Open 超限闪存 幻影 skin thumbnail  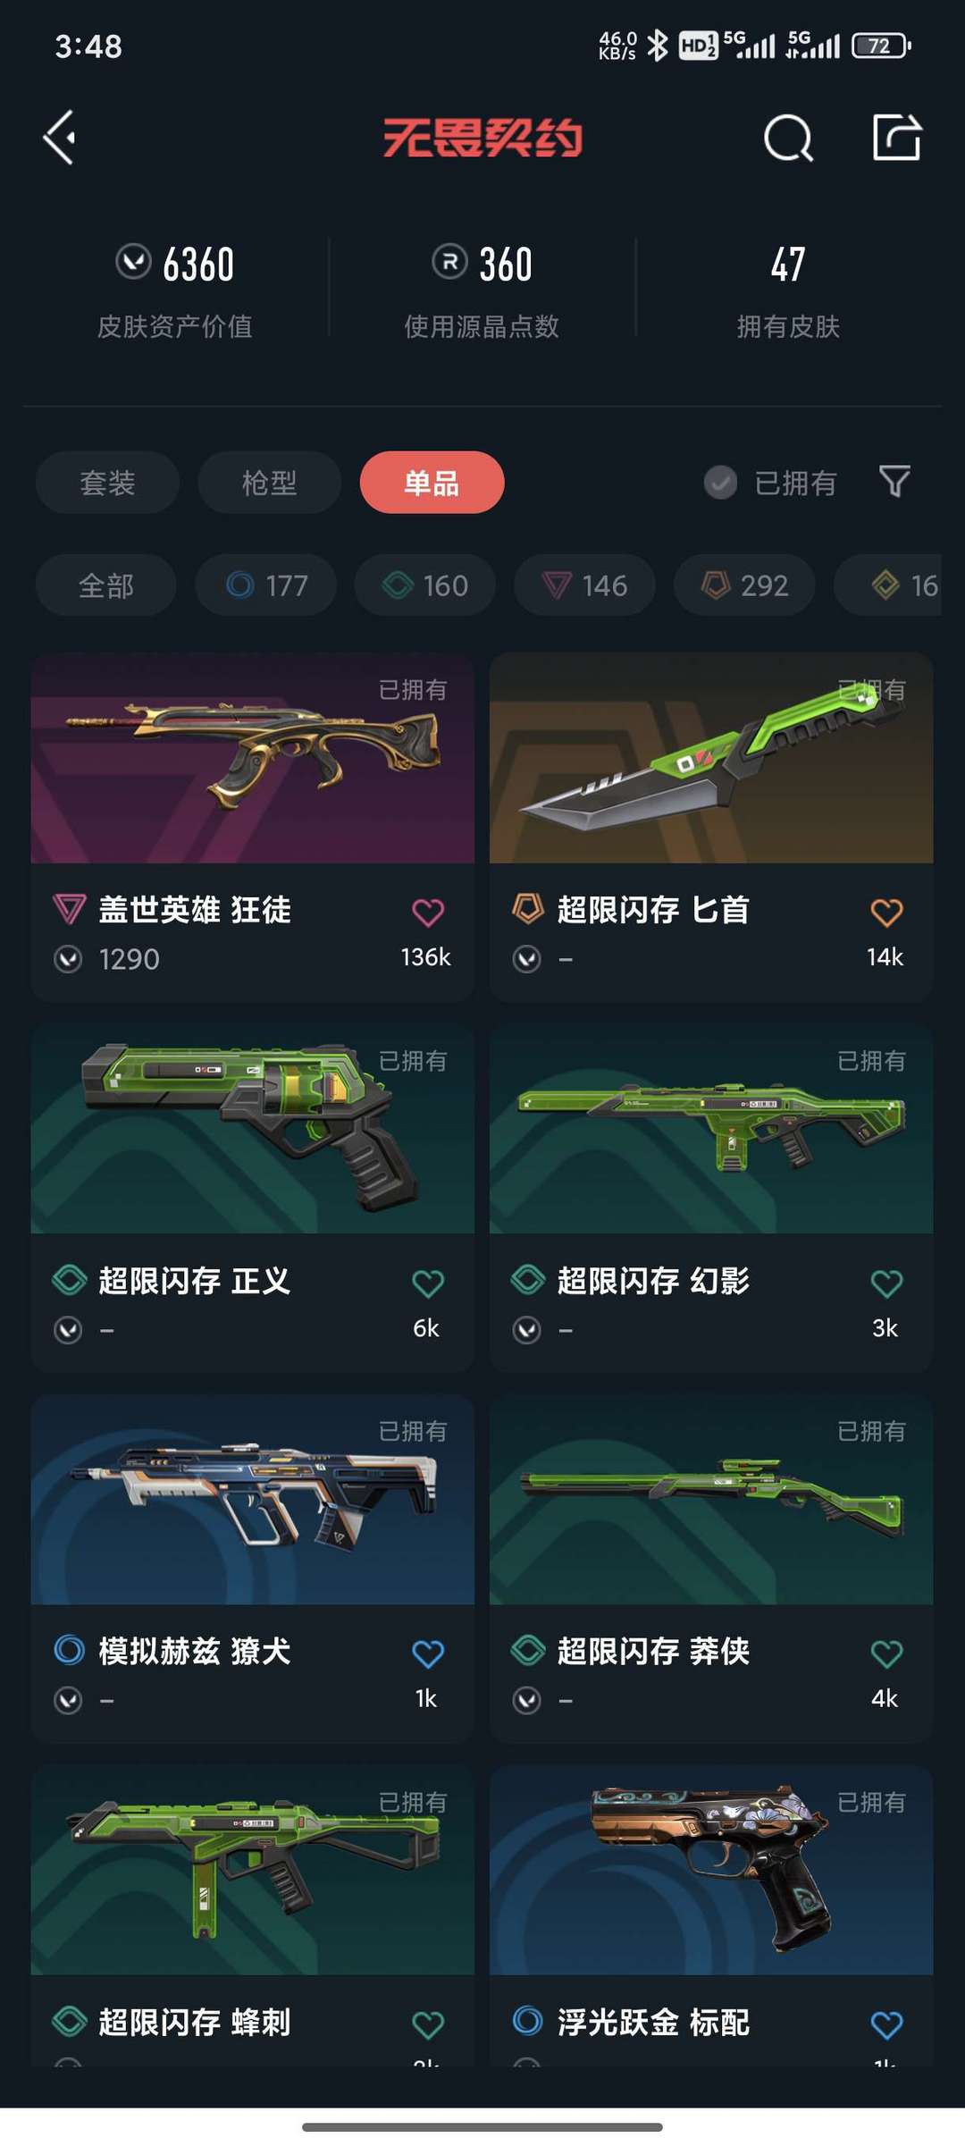point(711,1129)
